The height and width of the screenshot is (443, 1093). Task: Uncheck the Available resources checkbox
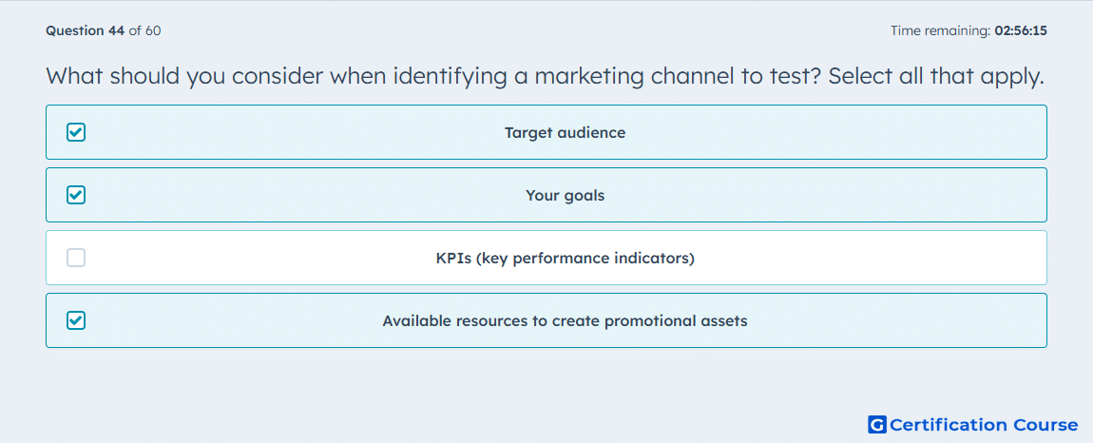(76, 320)
